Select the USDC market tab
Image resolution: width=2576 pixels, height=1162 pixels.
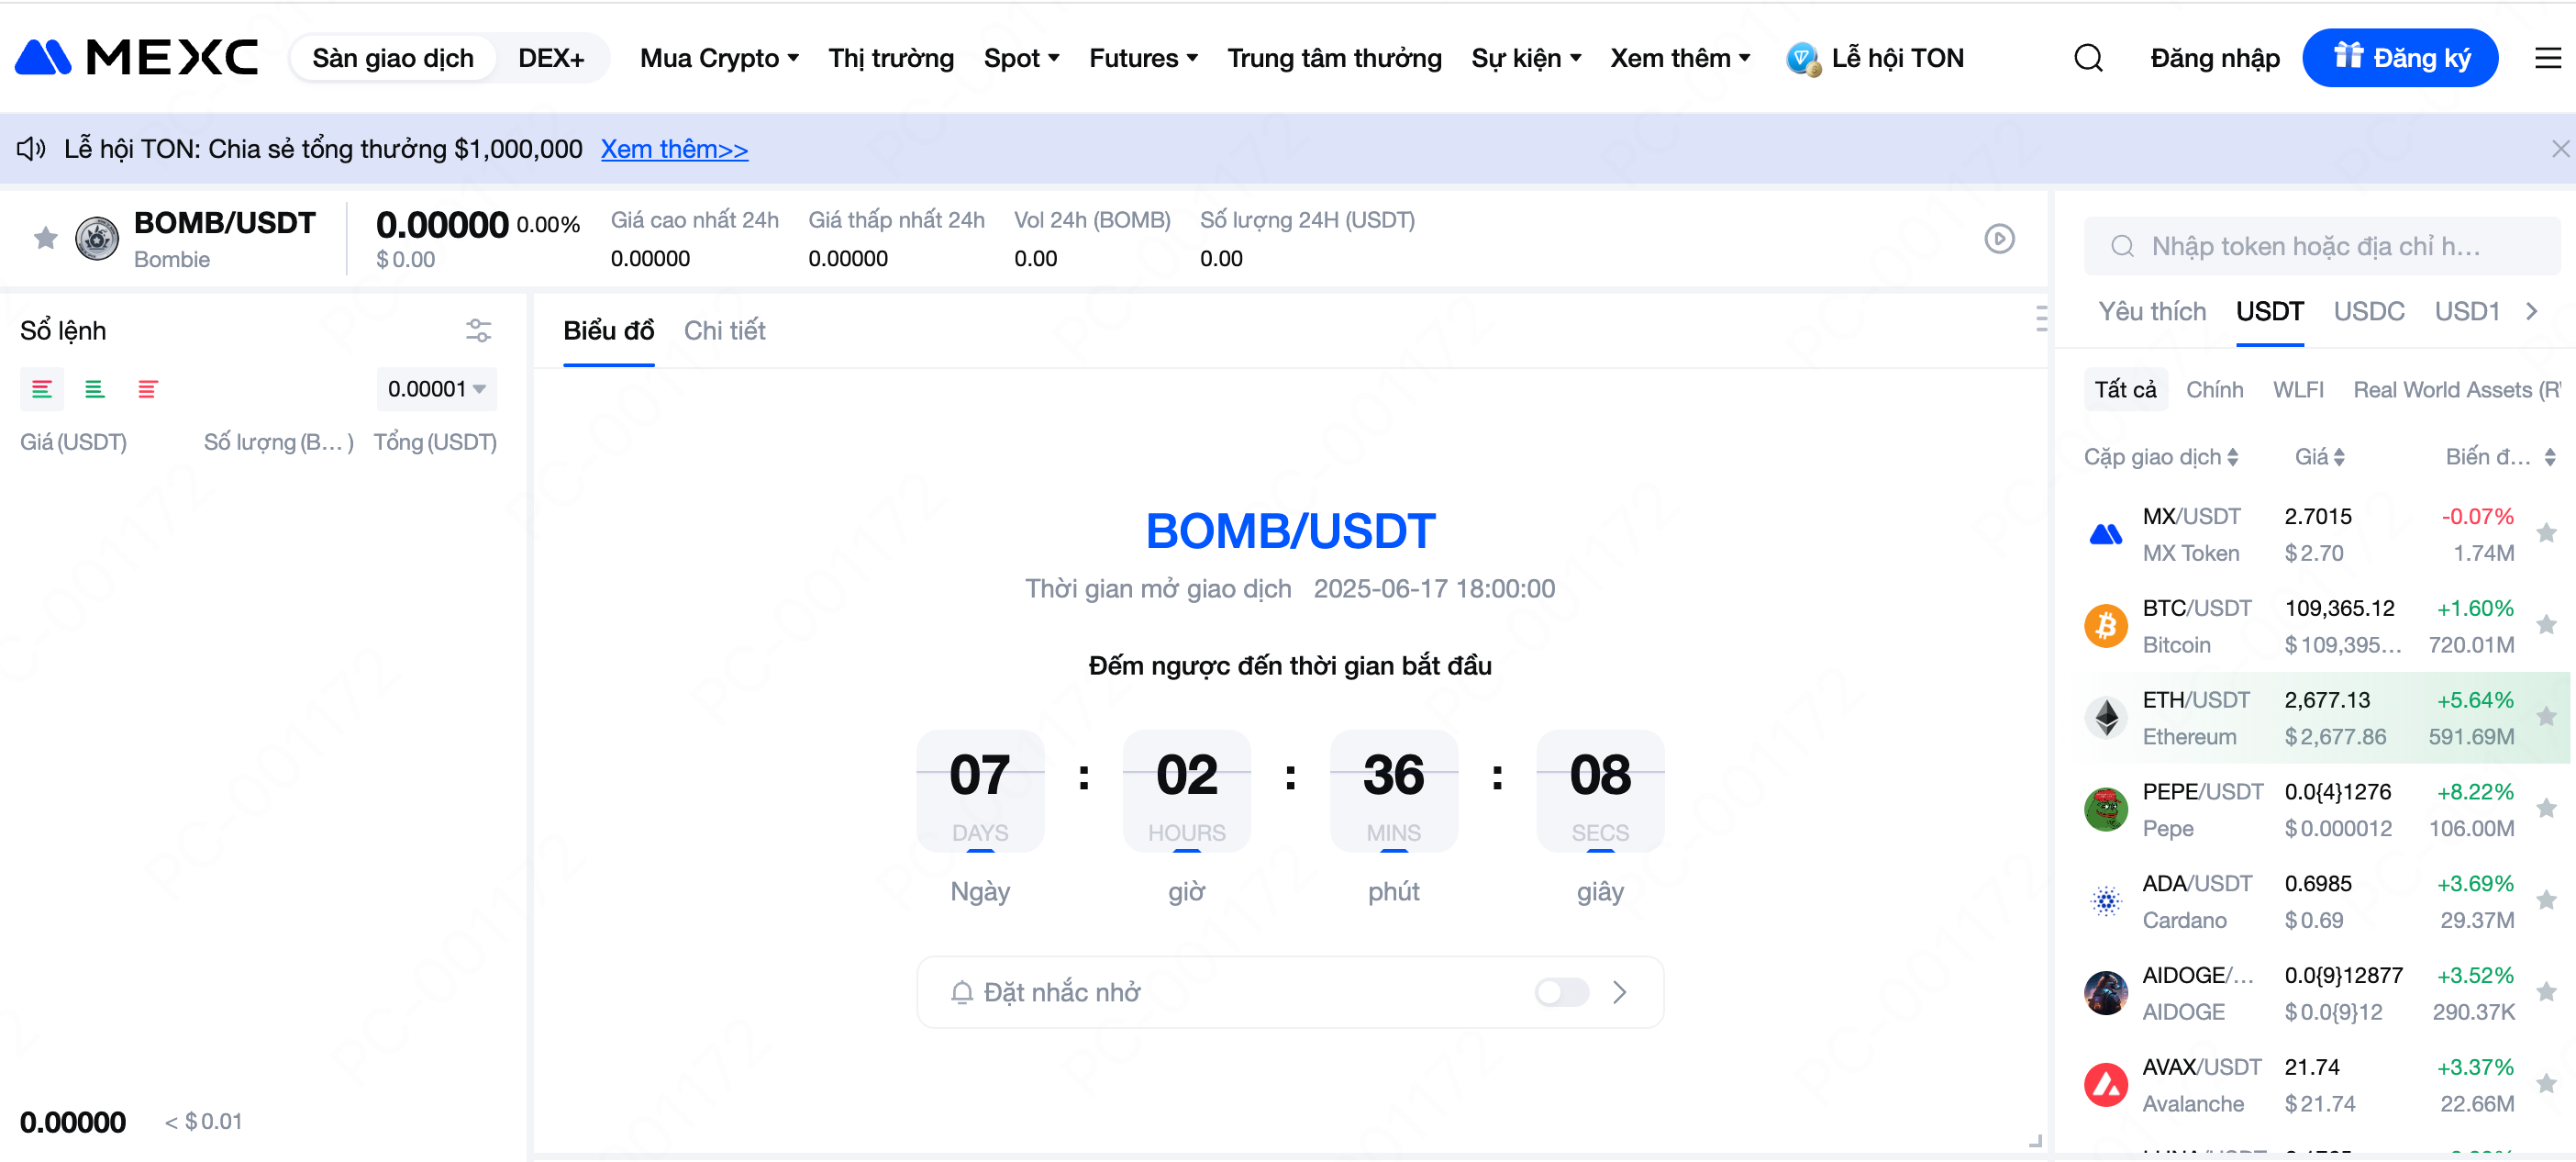pyautogui.click(x=2368, y=311)
